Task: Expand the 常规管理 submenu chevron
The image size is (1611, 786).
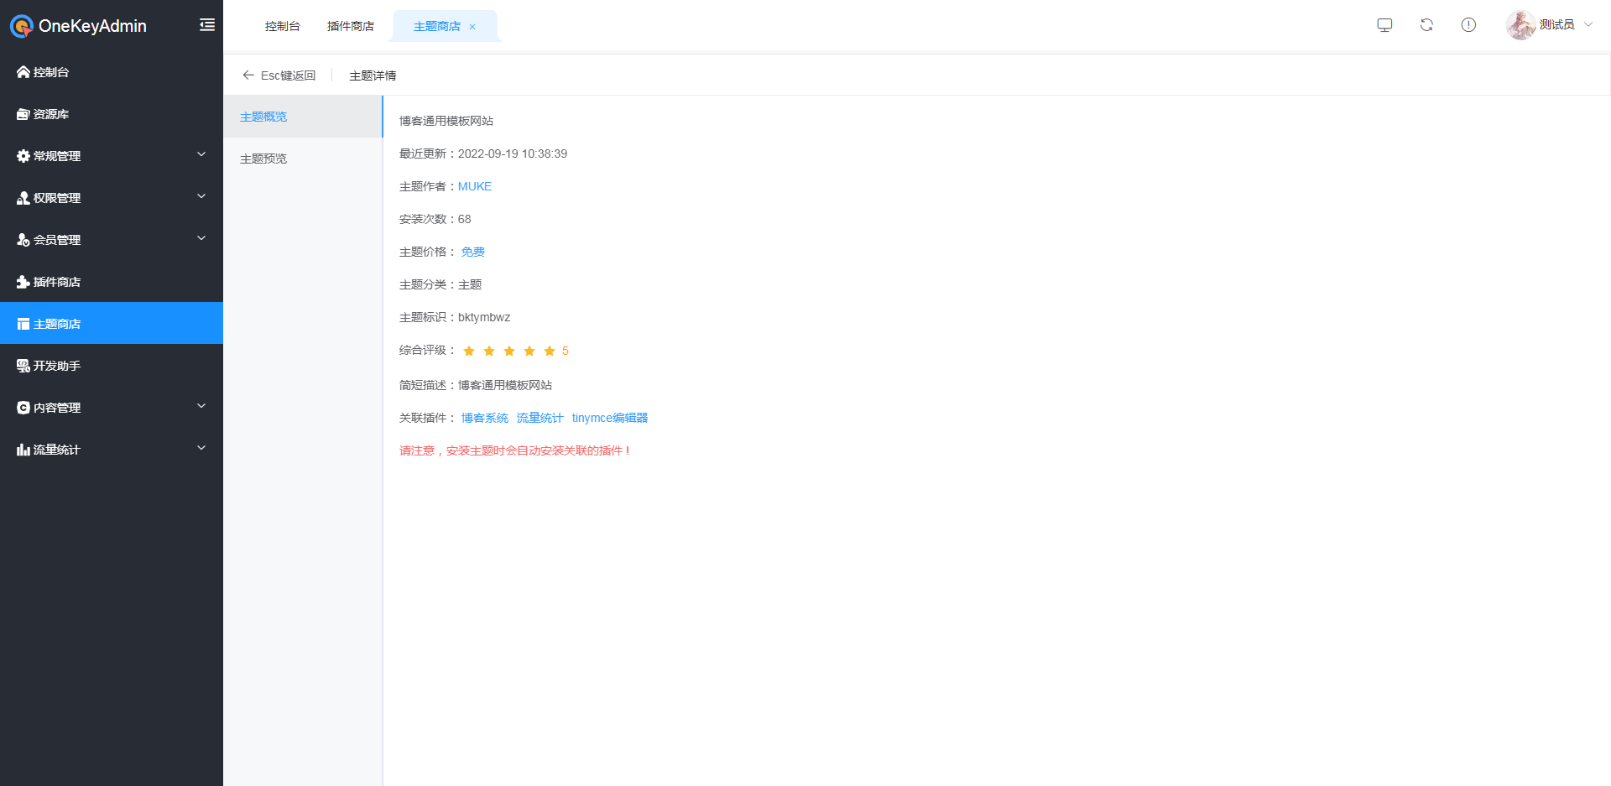Action: click(201, 154)
